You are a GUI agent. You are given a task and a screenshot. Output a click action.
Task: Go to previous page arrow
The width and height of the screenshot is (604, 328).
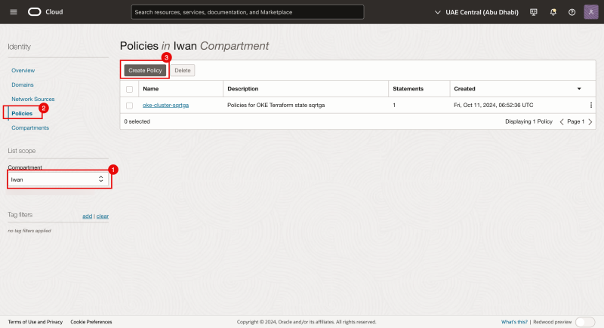click(x=562, y=121)
